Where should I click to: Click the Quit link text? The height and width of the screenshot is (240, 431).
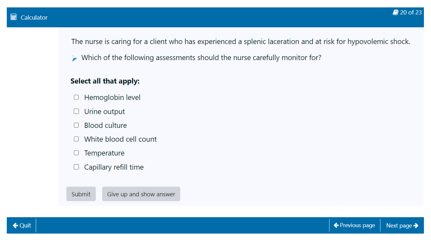(x=25, y=226)
